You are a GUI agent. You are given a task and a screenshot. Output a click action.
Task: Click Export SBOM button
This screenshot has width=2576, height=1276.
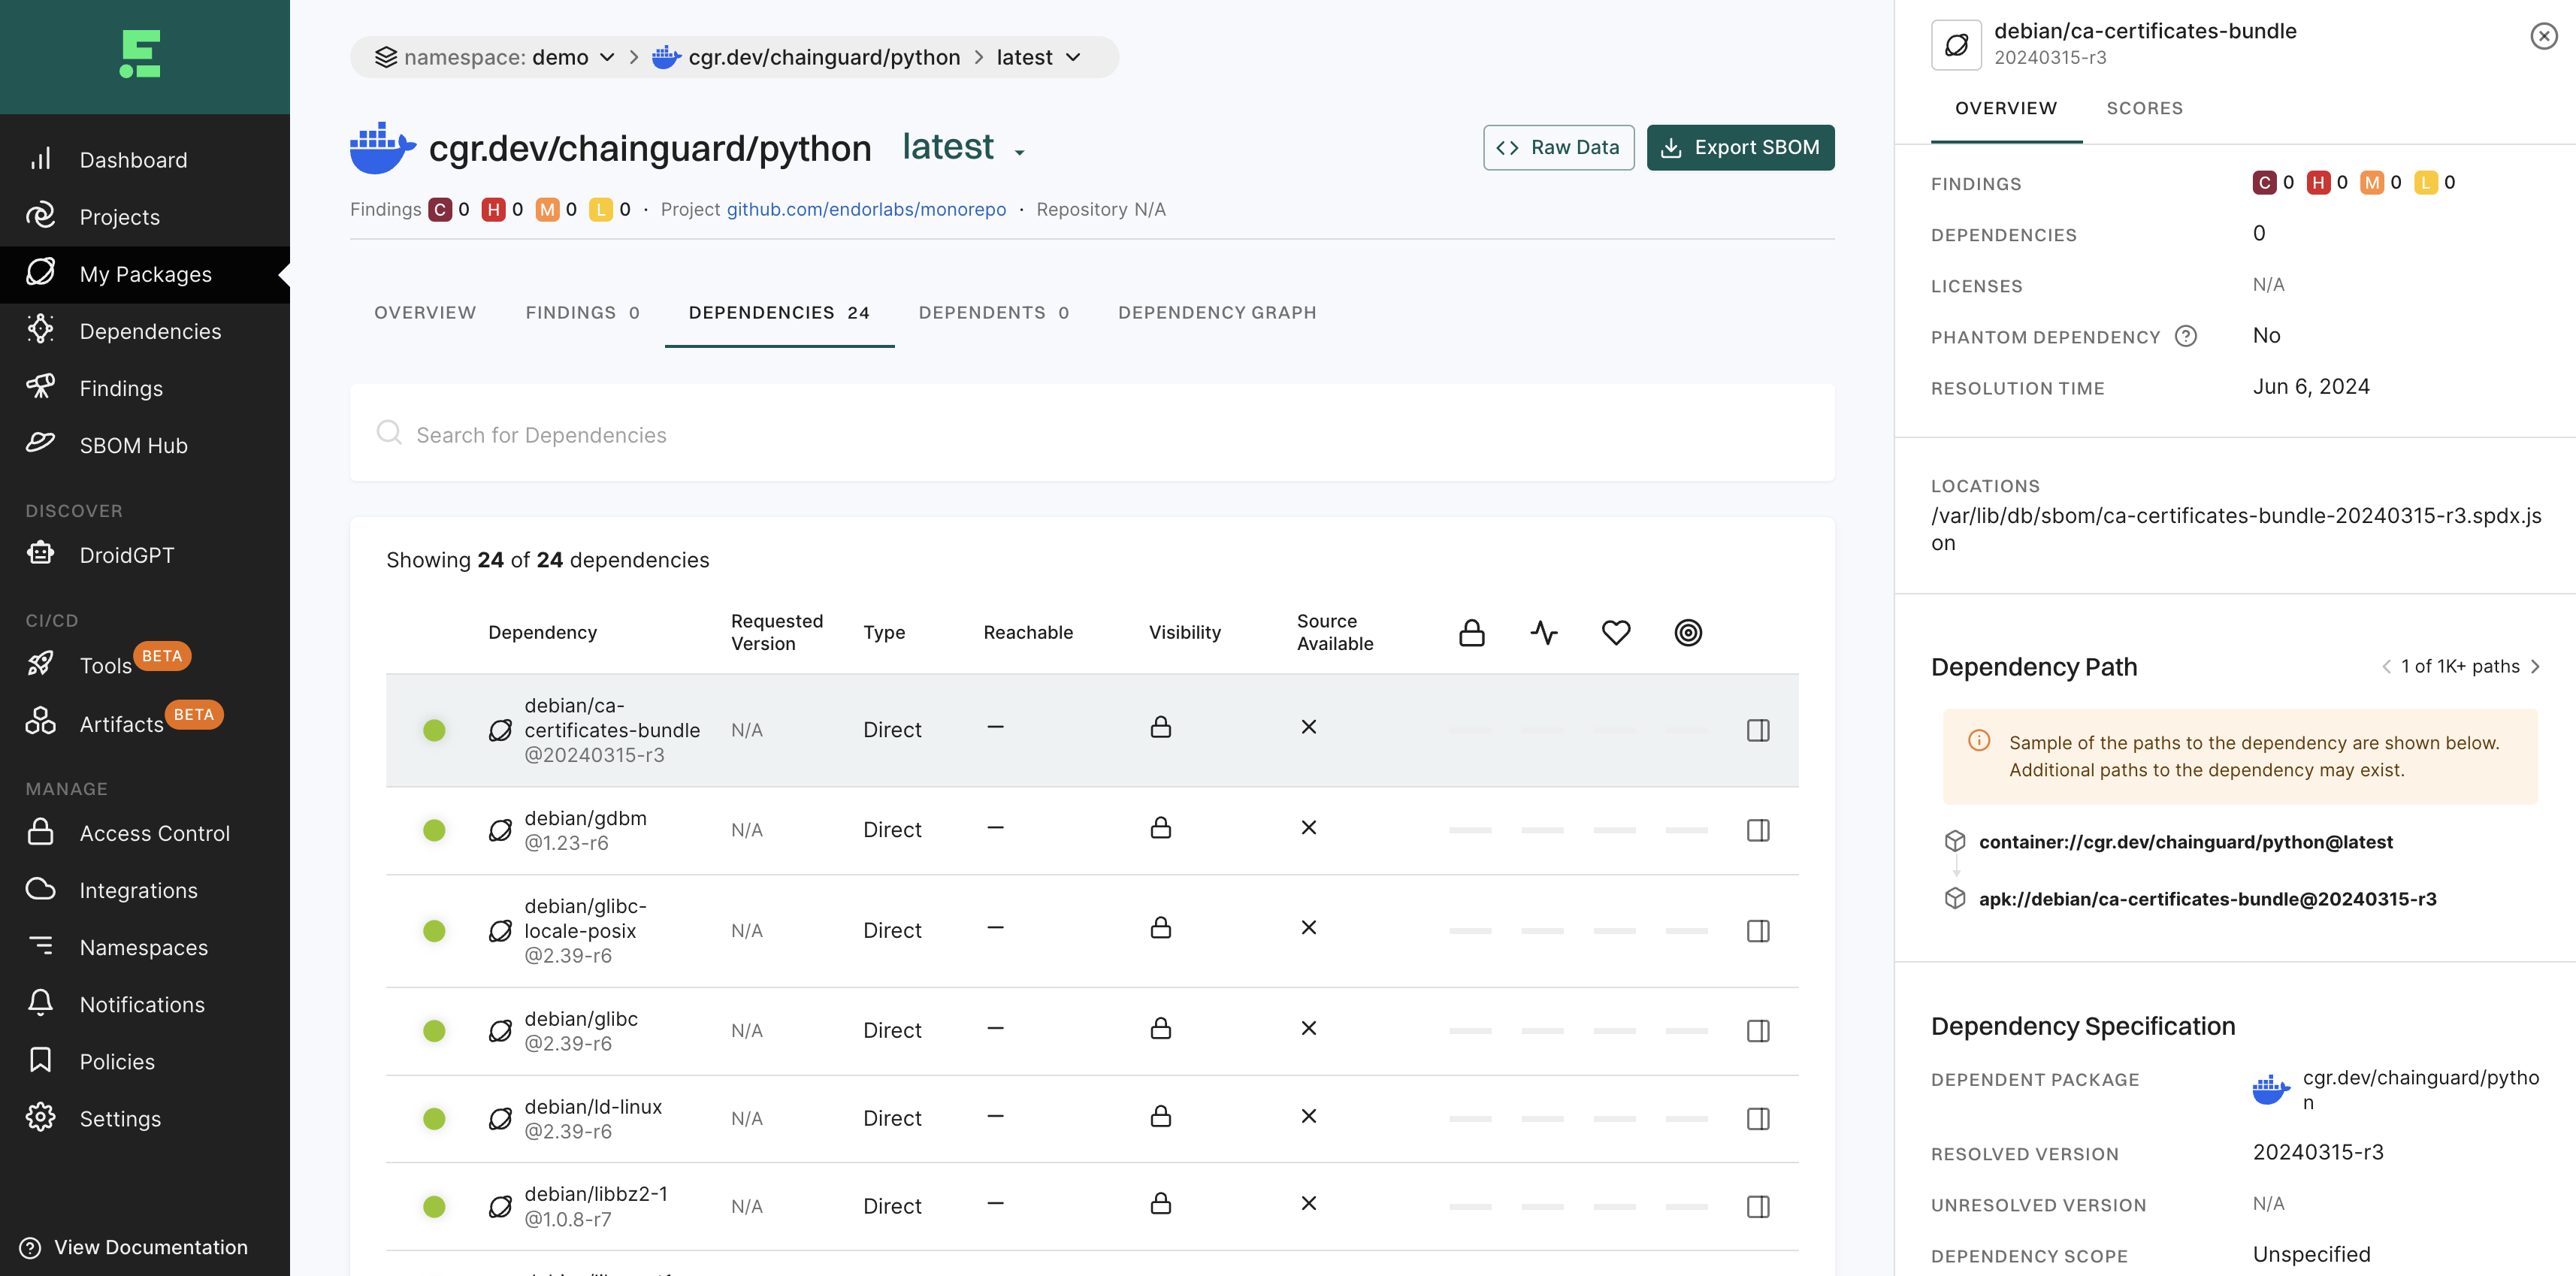tap(1740, 147)
